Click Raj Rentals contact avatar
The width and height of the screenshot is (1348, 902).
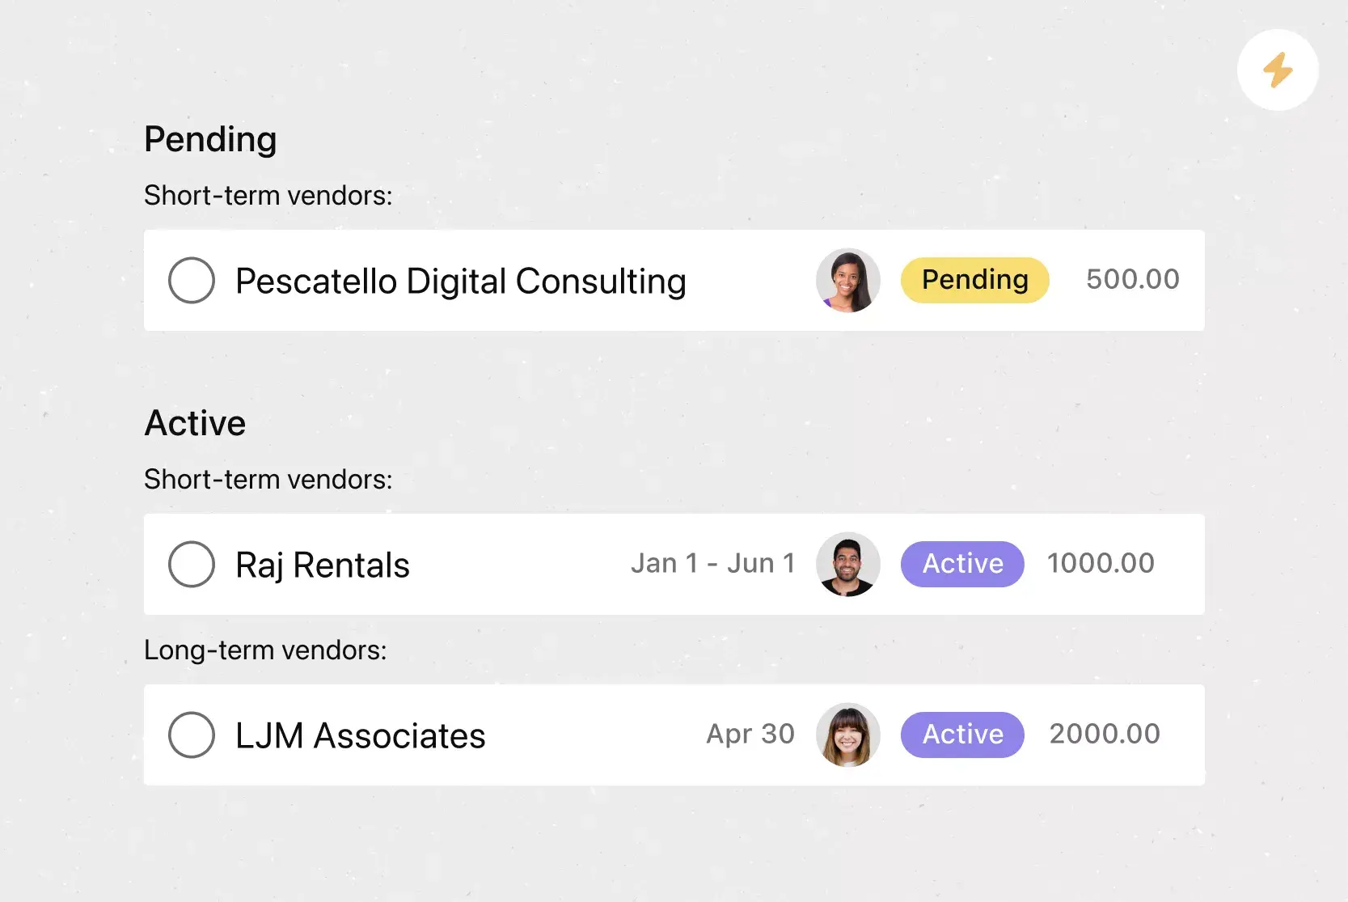[x=847, y=564]
